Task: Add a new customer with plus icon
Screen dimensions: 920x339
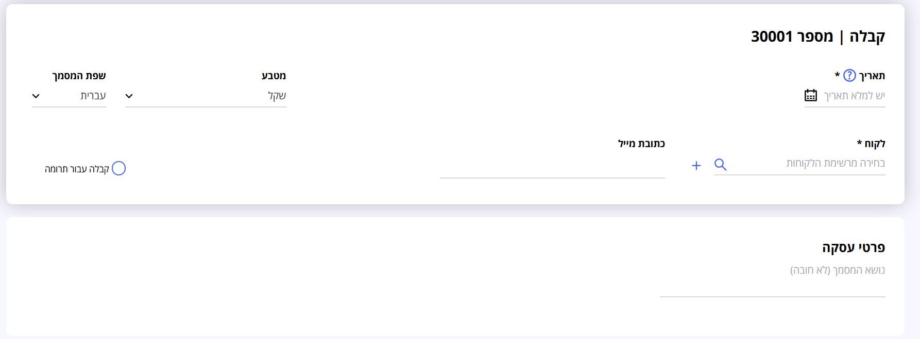Action: click(x=696, y=165)
